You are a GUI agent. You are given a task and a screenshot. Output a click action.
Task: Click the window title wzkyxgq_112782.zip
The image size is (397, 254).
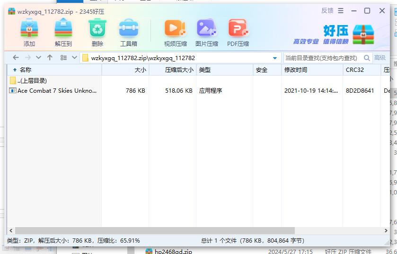tap(45, 12)
